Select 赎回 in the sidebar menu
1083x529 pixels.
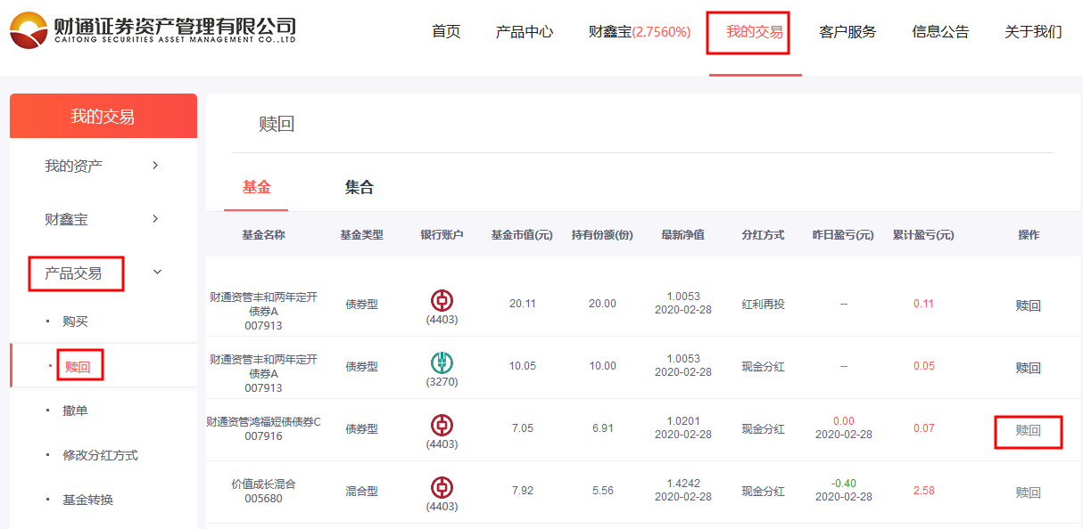[x=79, y=366]
